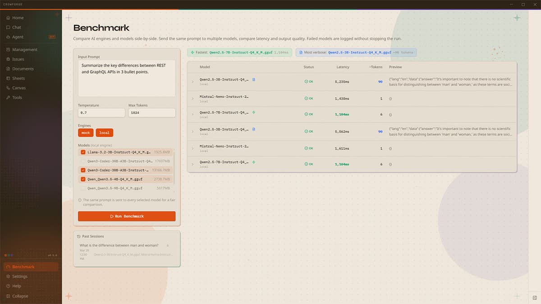Open the Home page icon in sidebar
The image size is (541, 304).
click(8, 18)
